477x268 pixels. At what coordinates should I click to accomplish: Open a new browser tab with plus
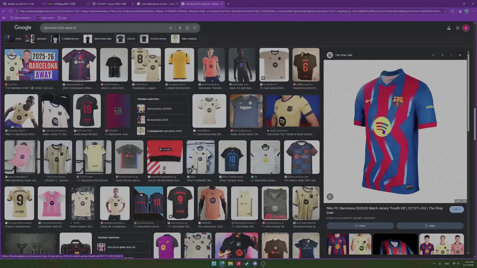[x=228, y=4]
